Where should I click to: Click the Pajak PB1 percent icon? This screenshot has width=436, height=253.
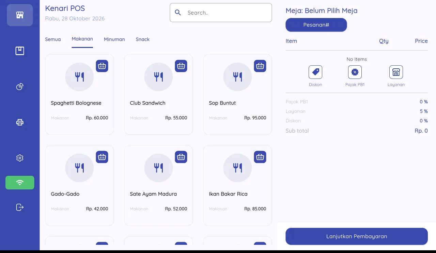[x=355, y=72]
